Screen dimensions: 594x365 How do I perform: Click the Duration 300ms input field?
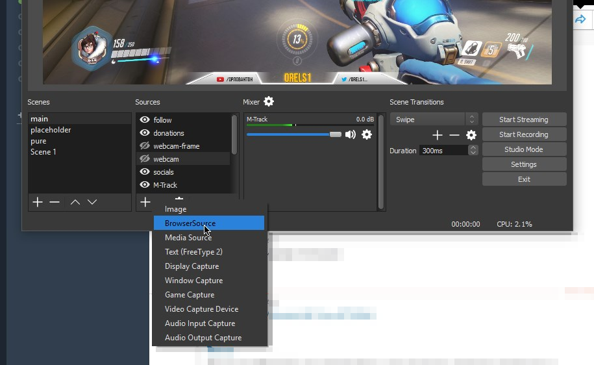(443, 151)
